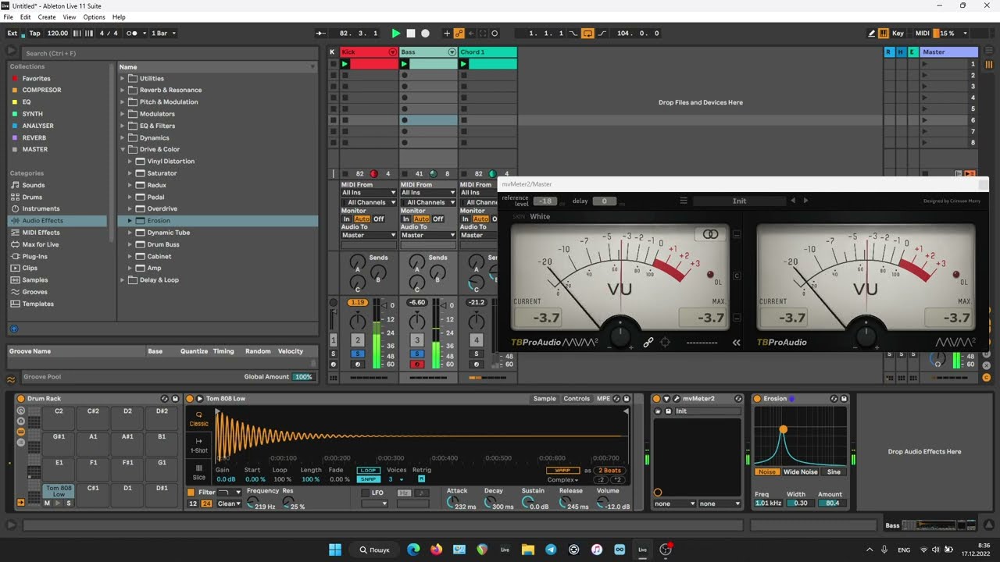Start playback with the green Play button

pyautogui.click(x=396, y=34)
